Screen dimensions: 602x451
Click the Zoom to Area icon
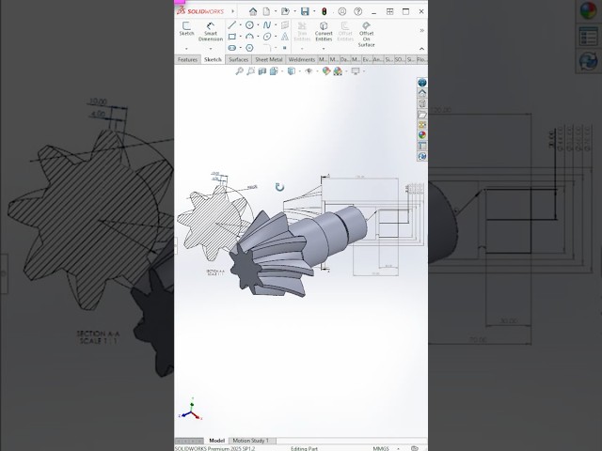coord(251,71)
